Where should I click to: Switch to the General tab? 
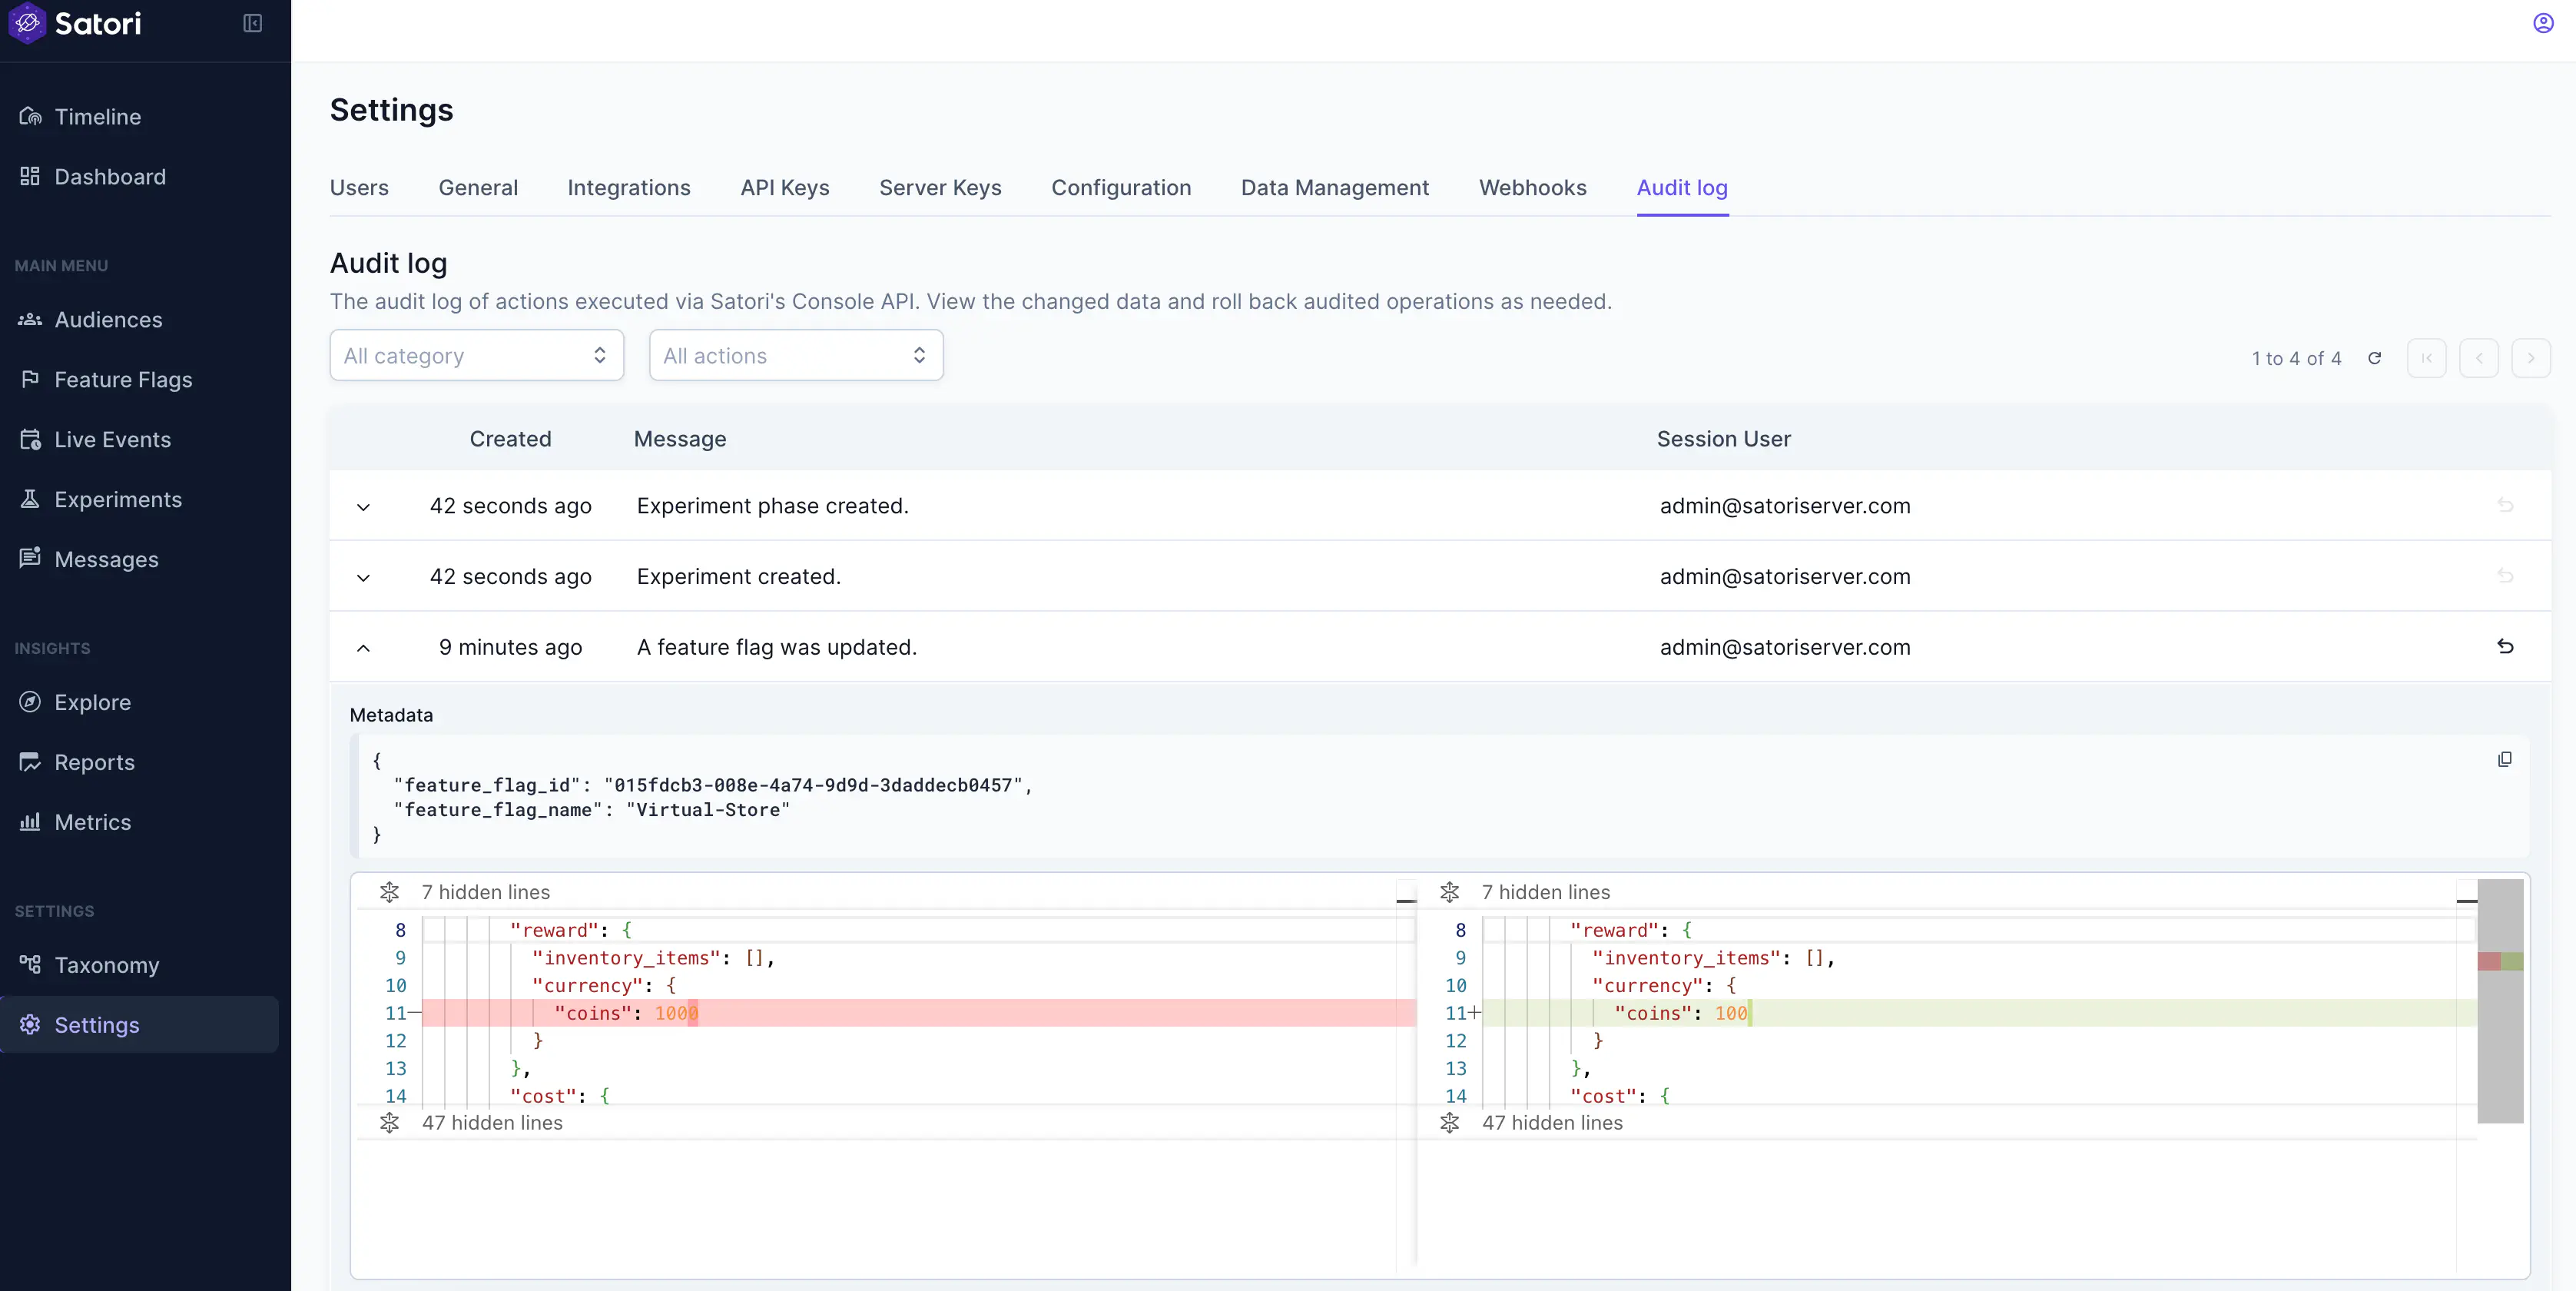478,188
